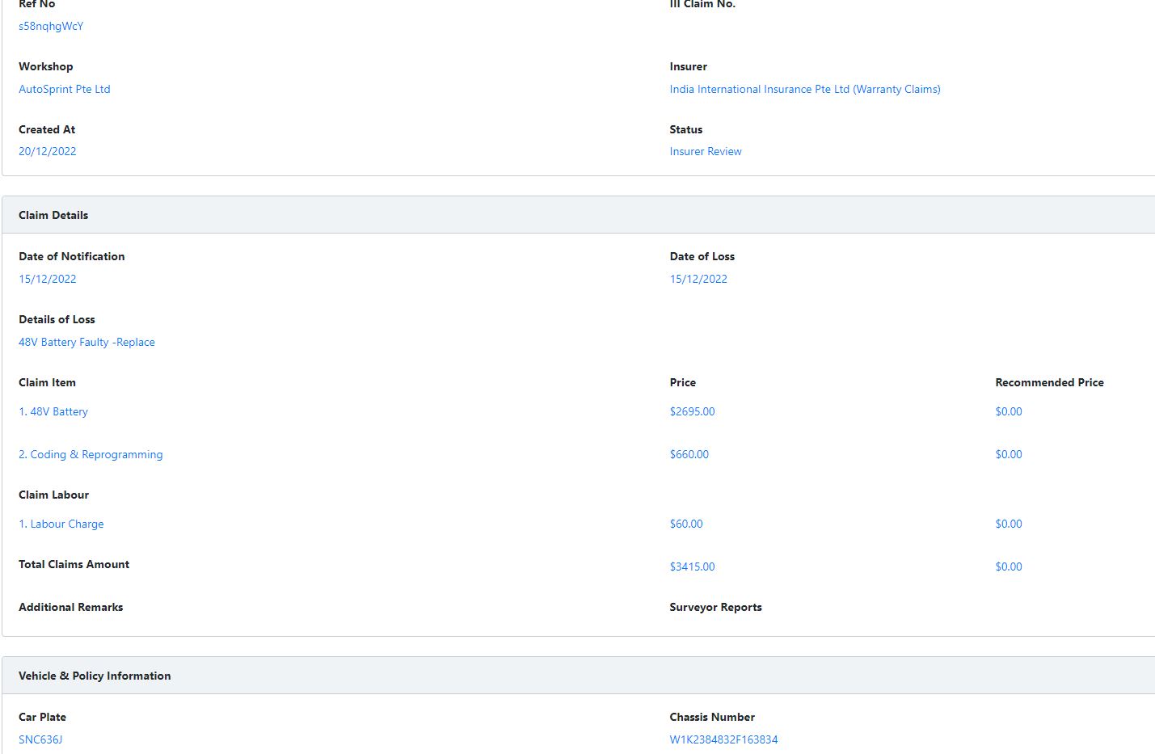Image resolution: width=1155 pixels, height=754 pixels.
Task: Select India International Insurance insurer name
Action: pos(804,89)
